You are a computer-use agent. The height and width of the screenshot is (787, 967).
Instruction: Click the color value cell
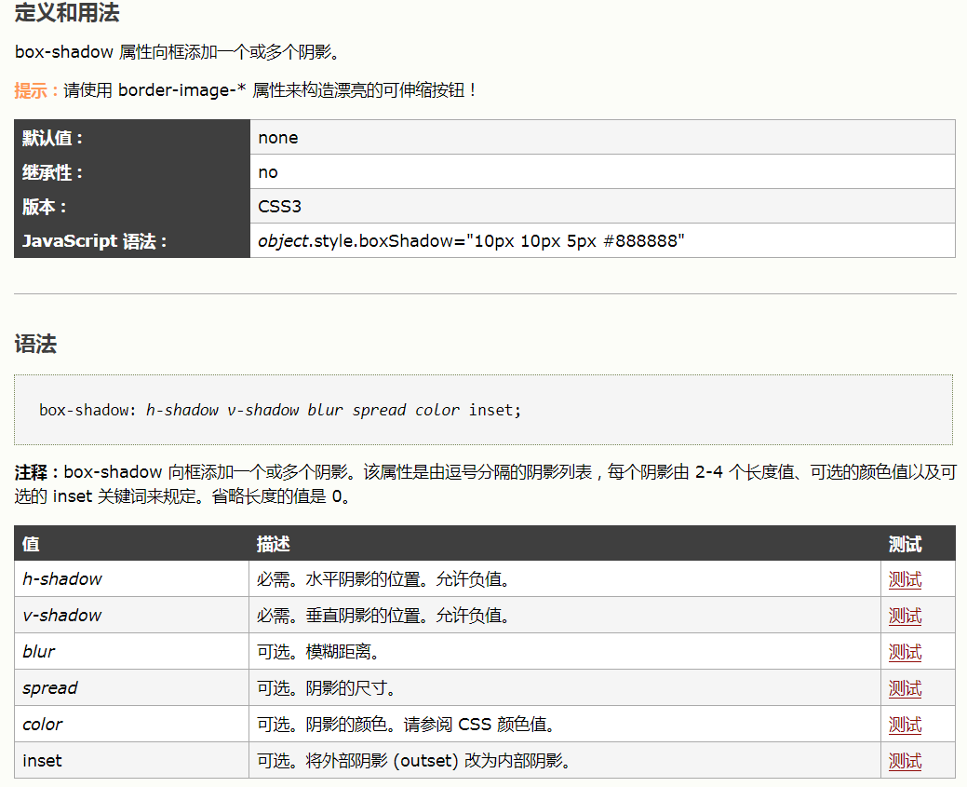pos(131,725)
